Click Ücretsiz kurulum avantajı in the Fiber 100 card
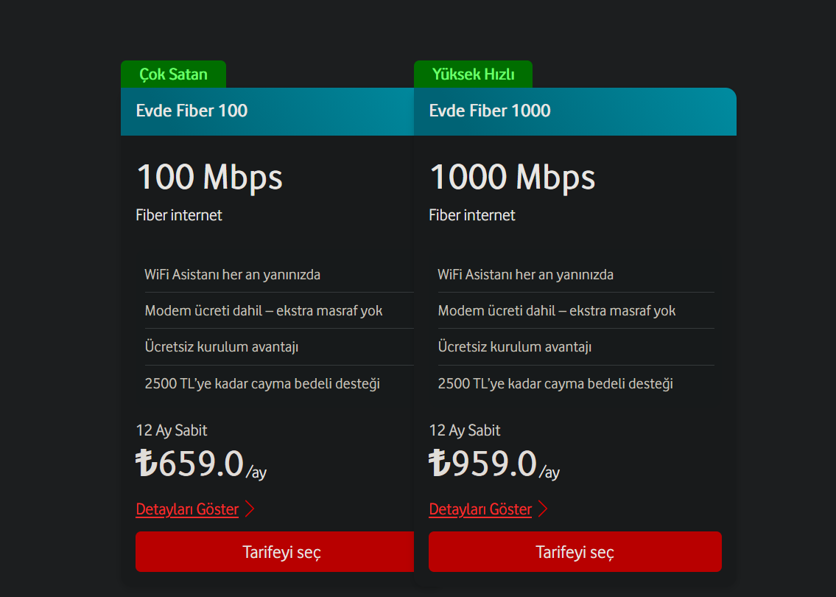This screenshot has height=597, width=836. [222, 347]
